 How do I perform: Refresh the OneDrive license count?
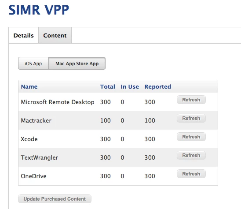click(191, 174)
